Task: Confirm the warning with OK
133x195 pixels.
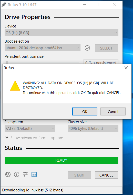Action: (85, 112)
